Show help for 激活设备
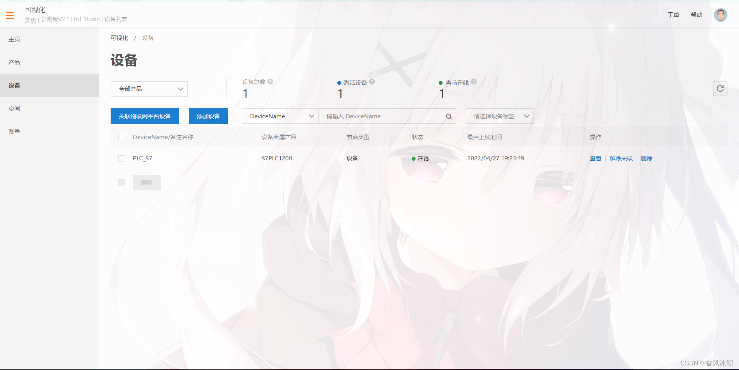Image resolution: width=739 pixels, height=370 pixels. coord(372,82)
